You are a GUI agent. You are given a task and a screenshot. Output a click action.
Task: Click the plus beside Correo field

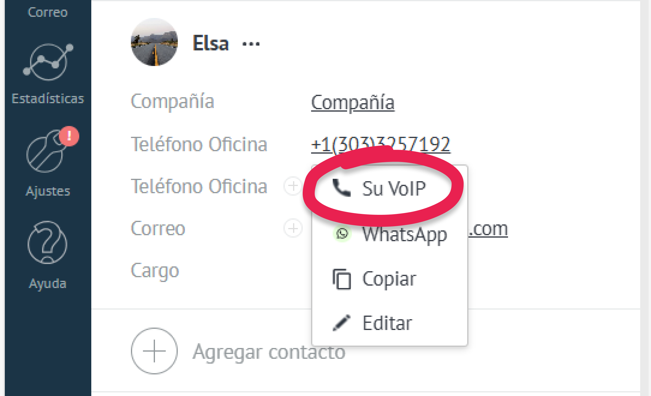pyautogui.click(x=293, y=228)
